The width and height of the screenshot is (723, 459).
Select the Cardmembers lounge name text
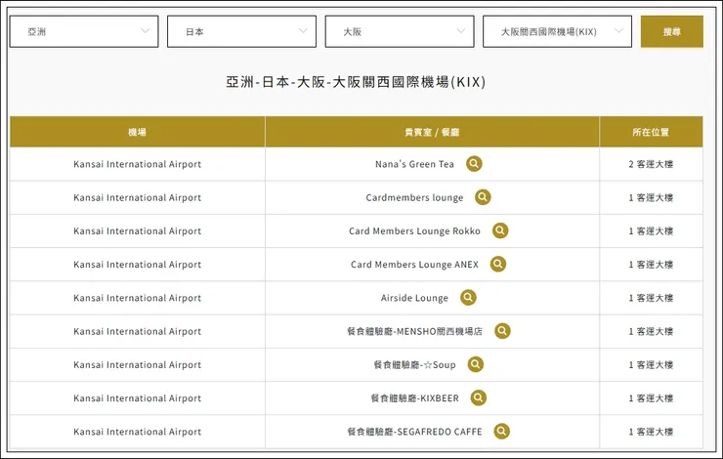click(414, 197)
